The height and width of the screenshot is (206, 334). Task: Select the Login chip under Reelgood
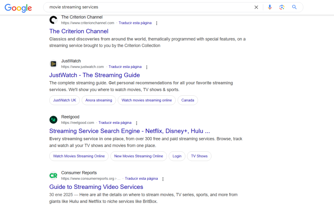[177, 156]
